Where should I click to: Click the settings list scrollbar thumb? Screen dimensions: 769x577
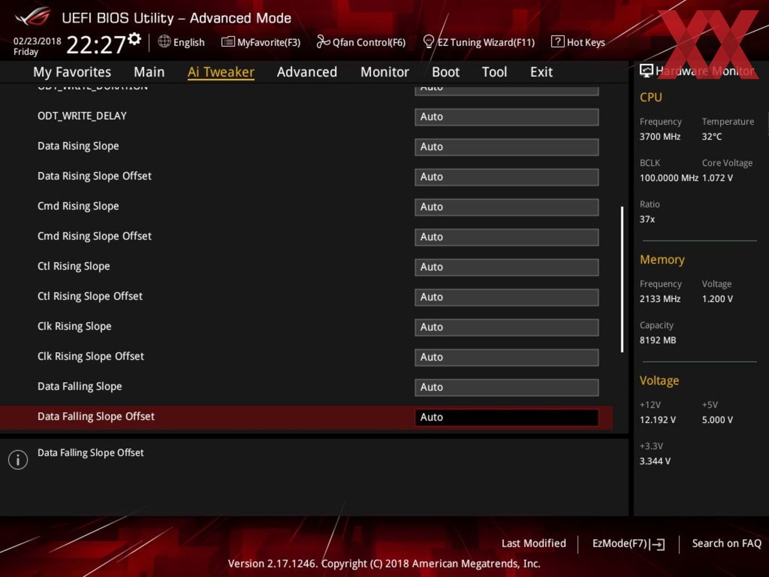(622, 279)
